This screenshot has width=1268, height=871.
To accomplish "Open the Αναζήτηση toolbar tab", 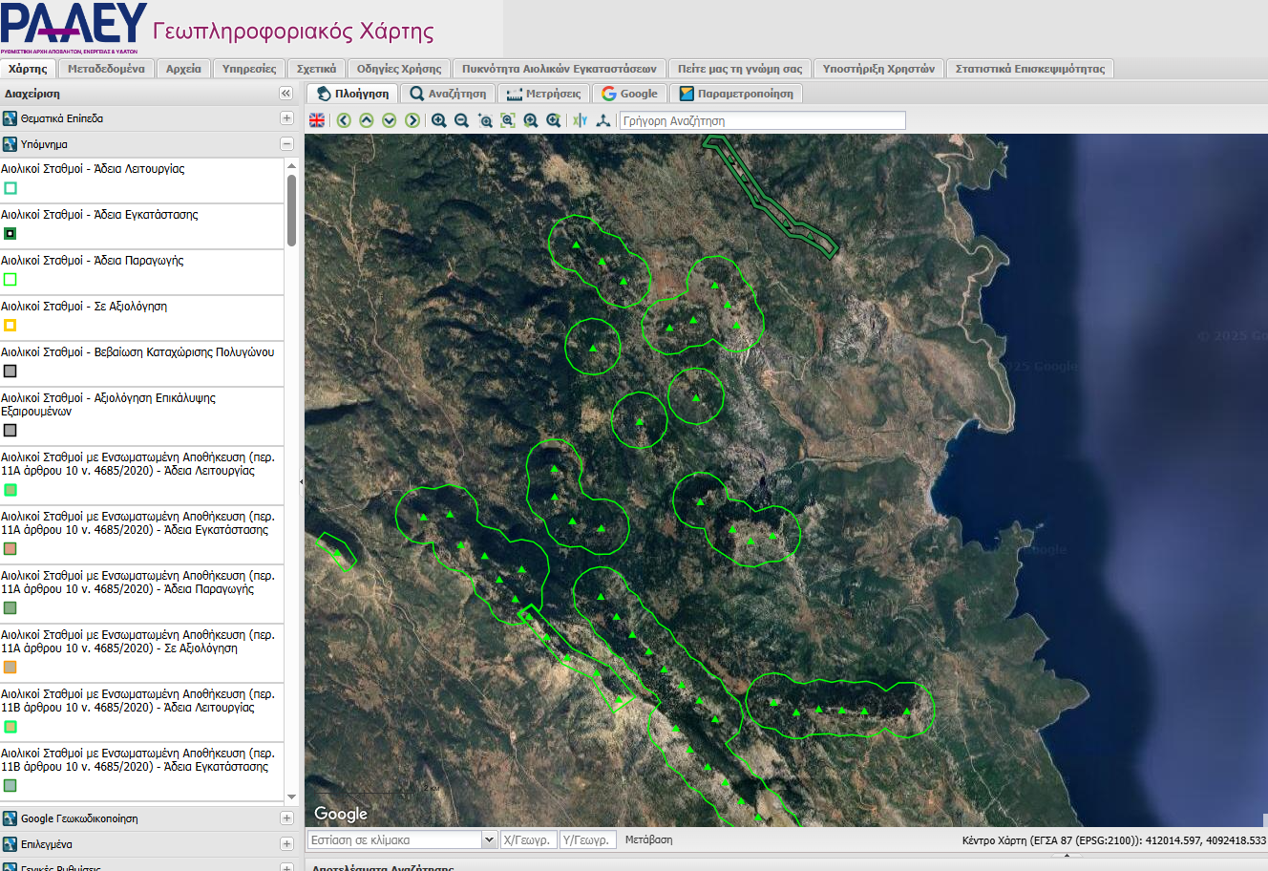I will 448,94.
